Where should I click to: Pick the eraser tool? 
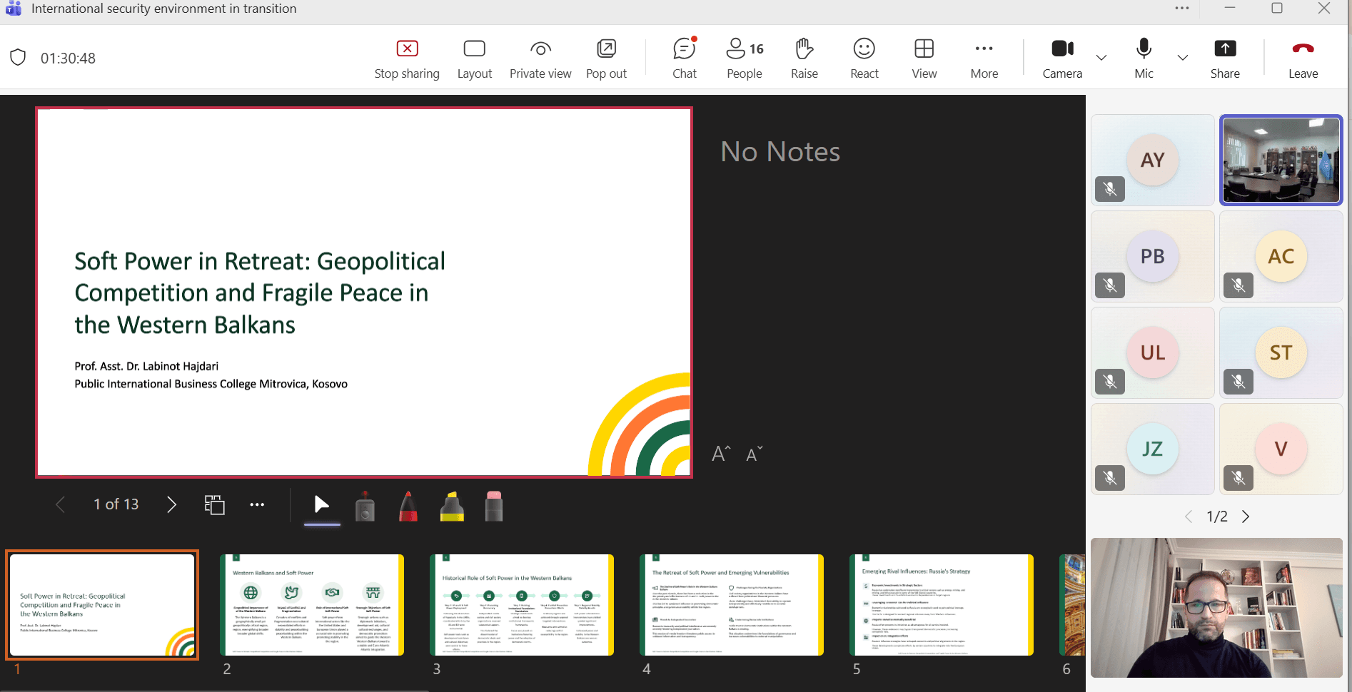pyautogui.click(x=493, y=506)
